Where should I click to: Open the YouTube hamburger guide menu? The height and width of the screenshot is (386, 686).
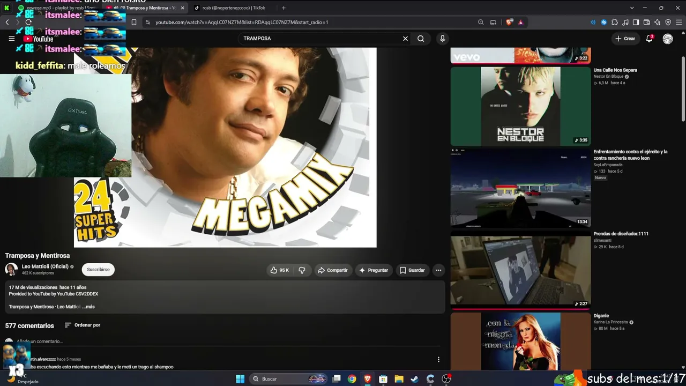tap(11, 39)
